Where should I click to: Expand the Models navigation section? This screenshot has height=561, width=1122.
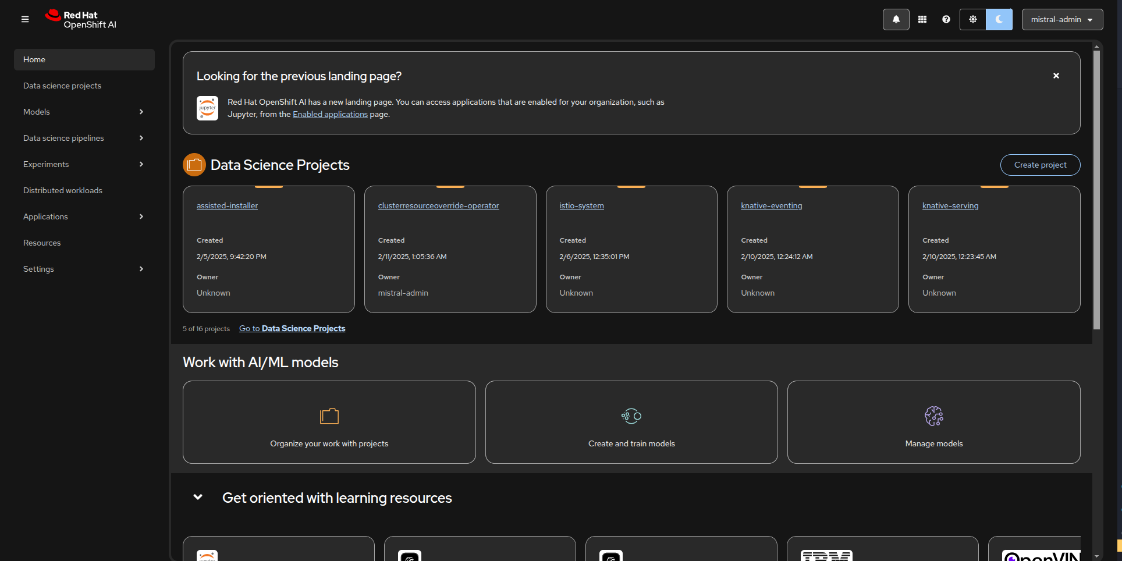pyautogui.click(x=84, y=112)
